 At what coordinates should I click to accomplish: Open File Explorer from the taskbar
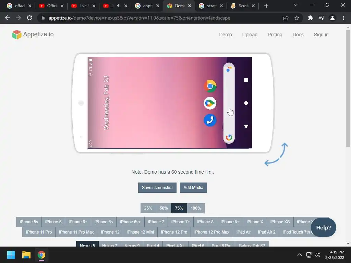[26, 255]
